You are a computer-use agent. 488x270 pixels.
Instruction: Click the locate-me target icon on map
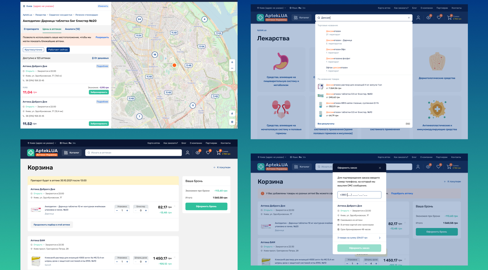click(232, 122)
